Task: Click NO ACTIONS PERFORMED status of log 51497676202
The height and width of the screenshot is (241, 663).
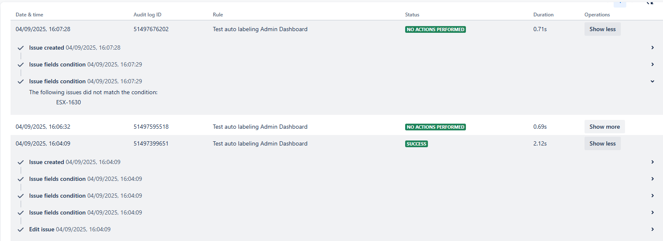Action: (436, 29)
